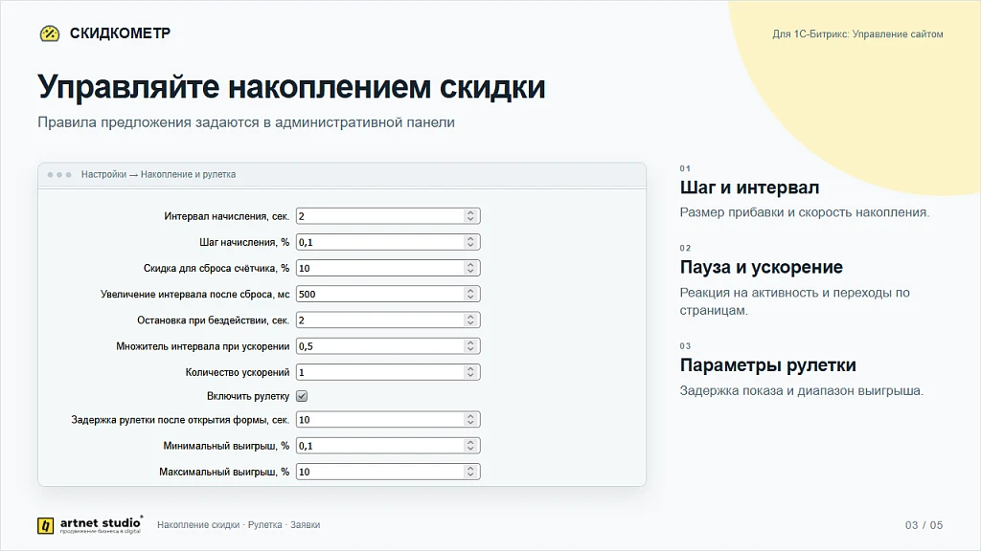981x551 pixels.
Task: Click the Настройки — Накопление и рулетка title
Action: pos(158,174)
